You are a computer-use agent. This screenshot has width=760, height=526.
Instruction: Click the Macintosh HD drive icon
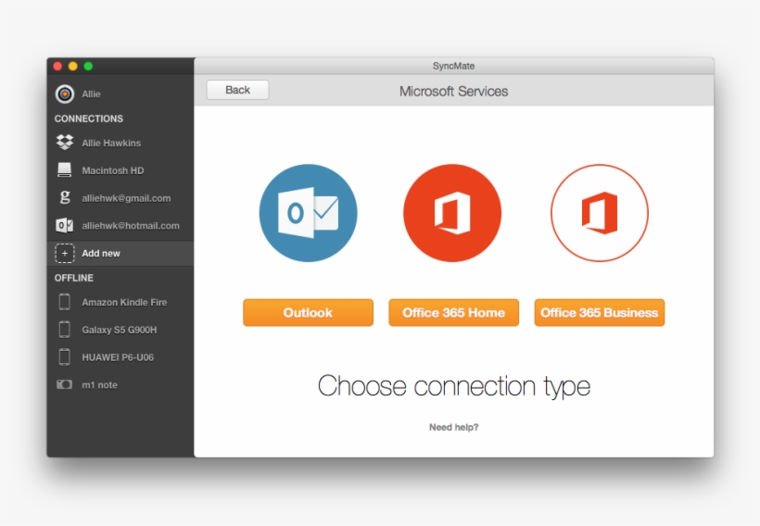pos(65,170)
